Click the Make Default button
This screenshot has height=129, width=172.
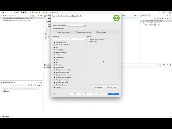point(98,87)
